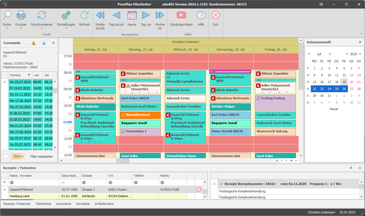Image resolution: width=365 pixels, height=216 pixels.
Task: Go one day back with Tag zurück
Action: 116,15
